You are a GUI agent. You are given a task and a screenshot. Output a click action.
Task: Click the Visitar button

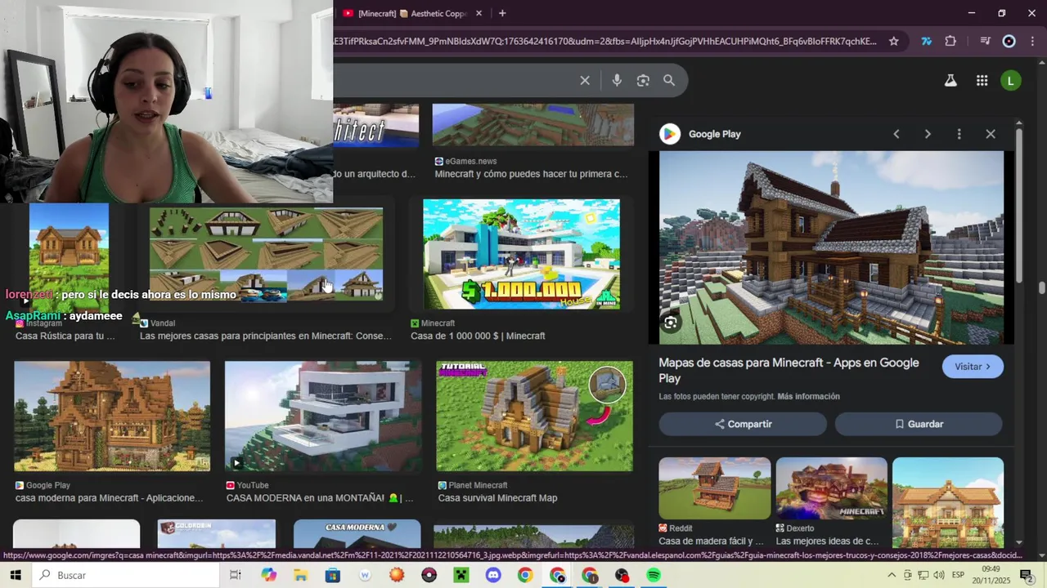click(x=973, y=367)
